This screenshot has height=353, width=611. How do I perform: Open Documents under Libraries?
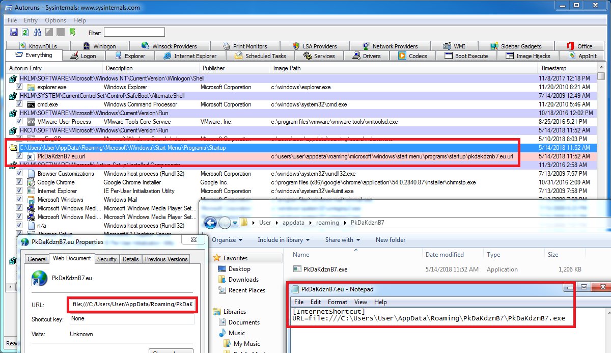(x=244, y=322)
